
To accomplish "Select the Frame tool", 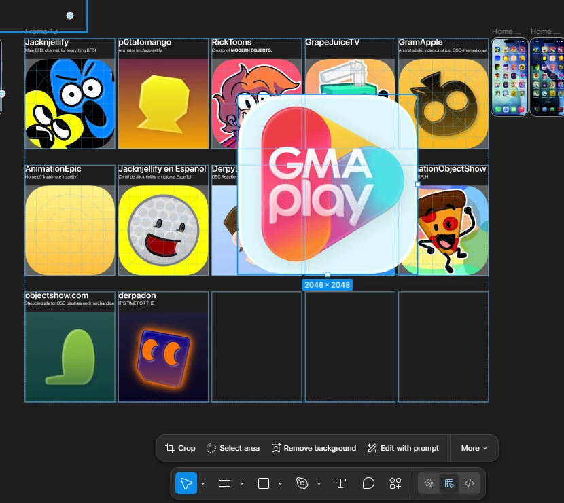I will click(225, 483).
